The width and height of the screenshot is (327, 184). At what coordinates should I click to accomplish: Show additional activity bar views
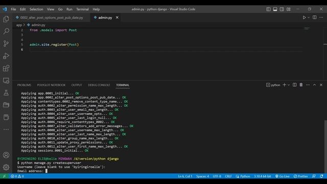pos(6,129)
